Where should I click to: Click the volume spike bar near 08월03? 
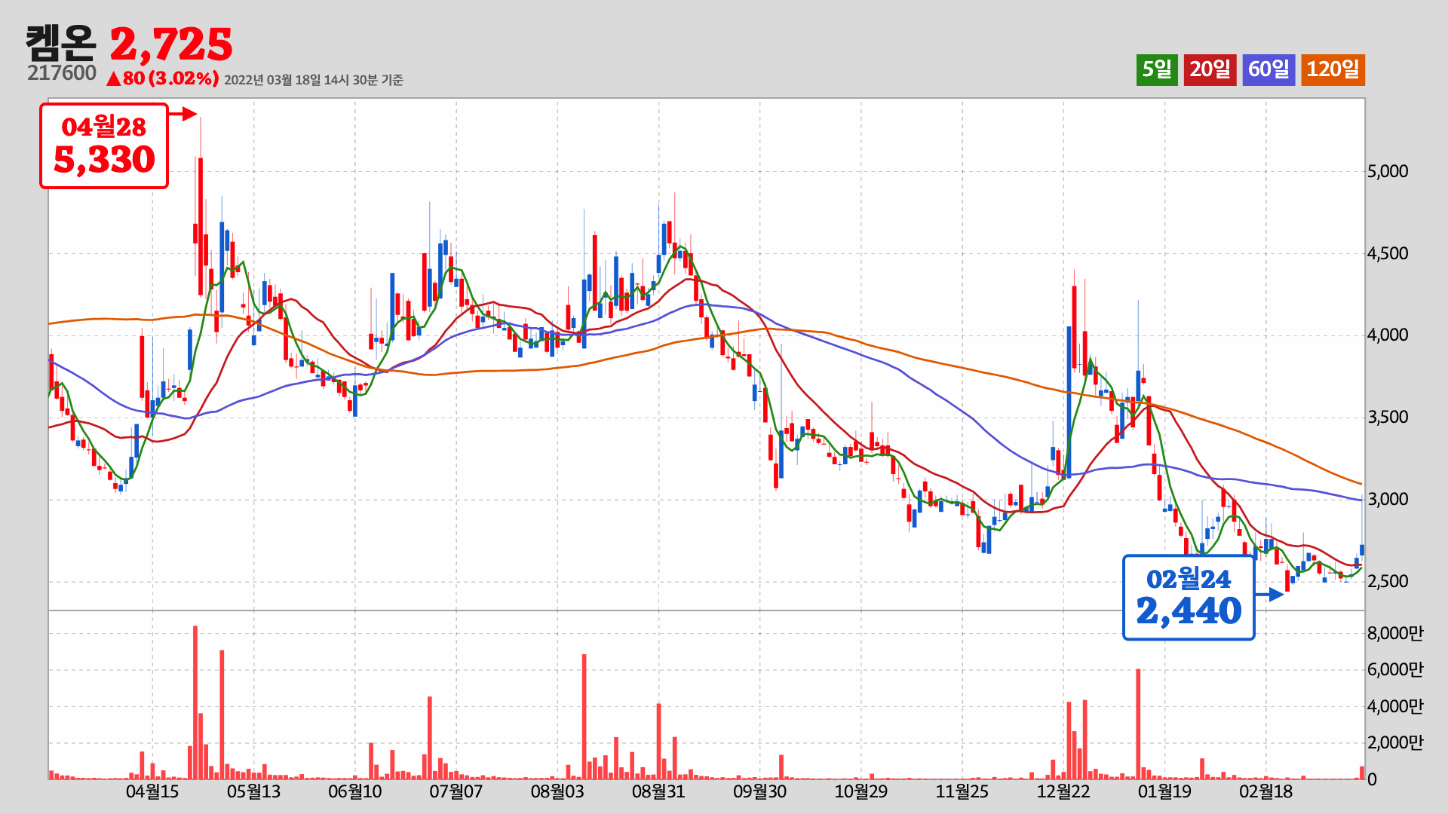pyautogui.click(x=584, y=717)
